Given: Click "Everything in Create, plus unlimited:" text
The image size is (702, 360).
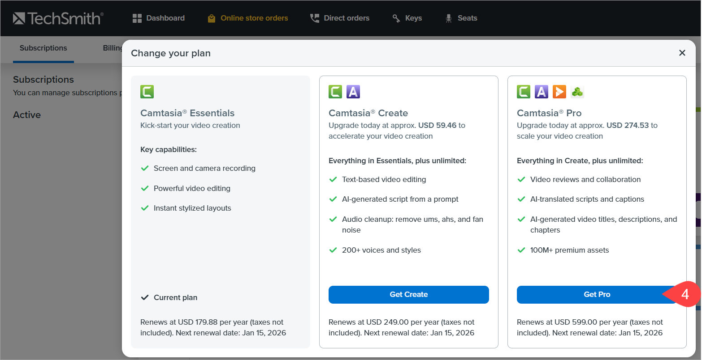Looking at the screenshot, I should 580,161.
